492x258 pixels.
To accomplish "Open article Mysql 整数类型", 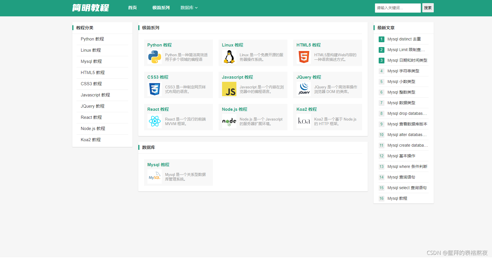I will 401,92.
